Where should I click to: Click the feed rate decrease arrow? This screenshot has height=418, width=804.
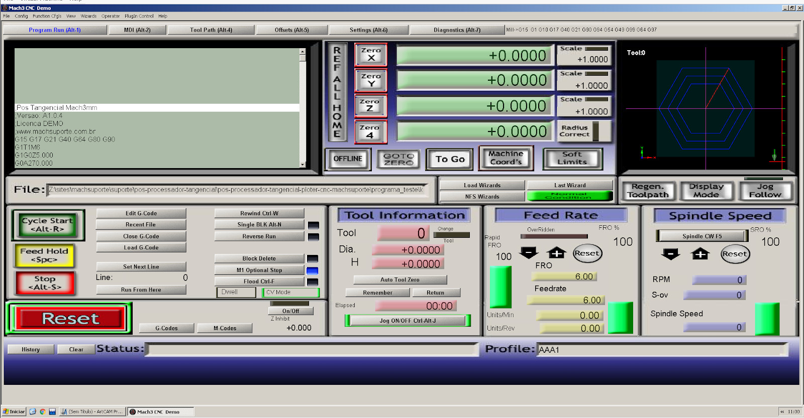click(x=529, y=253)
